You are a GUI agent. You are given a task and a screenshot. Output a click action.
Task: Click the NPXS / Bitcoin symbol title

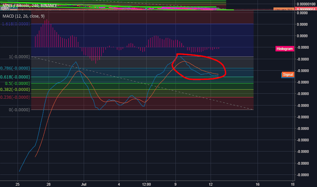tap(30, 5)
